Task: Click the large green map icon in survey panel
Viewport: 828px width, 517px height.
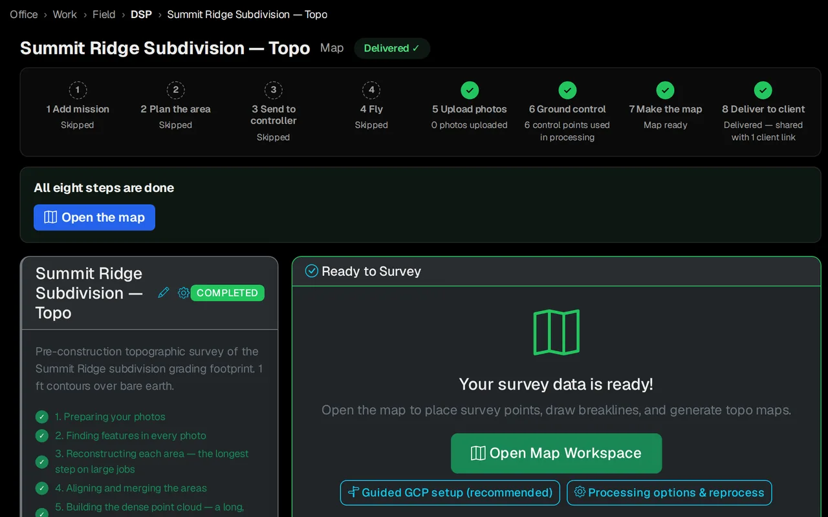Action: 556,332
